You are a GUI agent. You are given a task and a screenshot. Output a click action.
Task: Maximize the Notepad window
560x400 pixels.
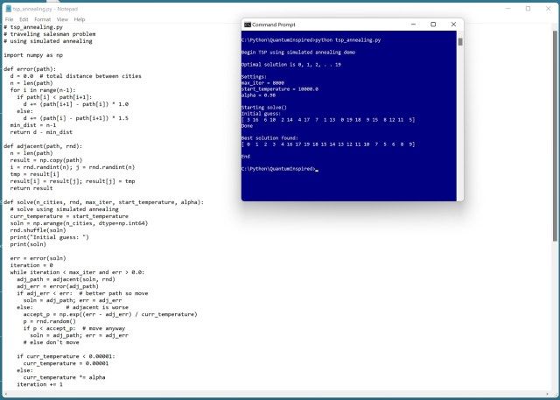528,8
